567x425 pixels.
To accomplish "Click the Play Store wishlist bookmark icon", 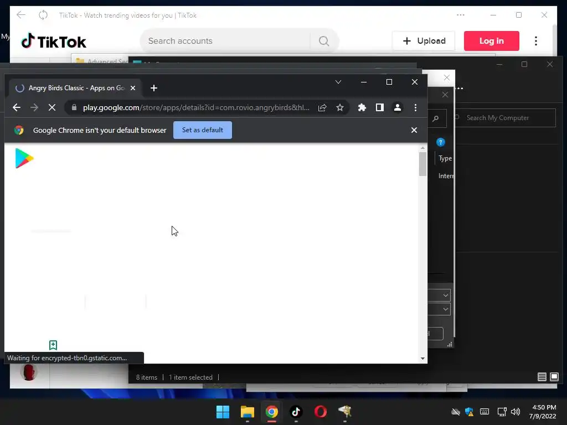I will click(x=53, y=345).
